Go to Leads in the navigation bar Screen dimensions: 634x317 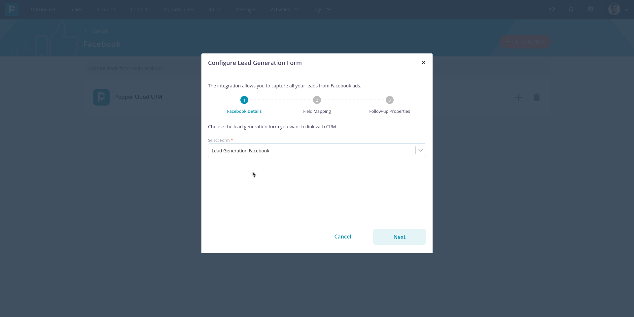point(76,10)
